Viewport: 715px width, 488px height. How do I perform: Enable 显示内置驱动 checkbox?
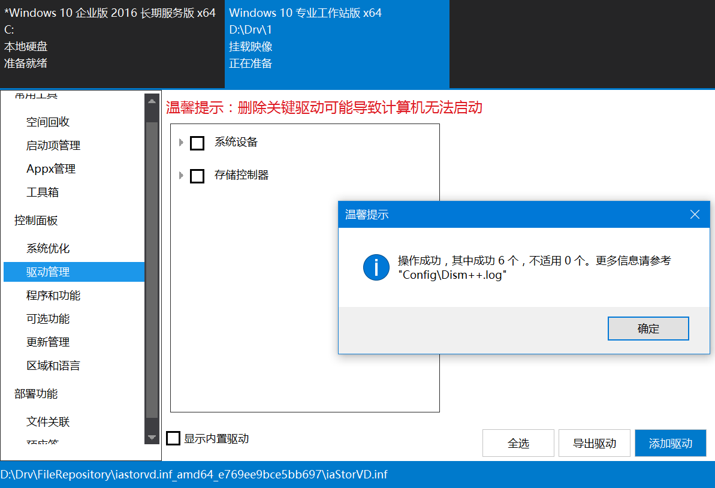coord(173,438)
